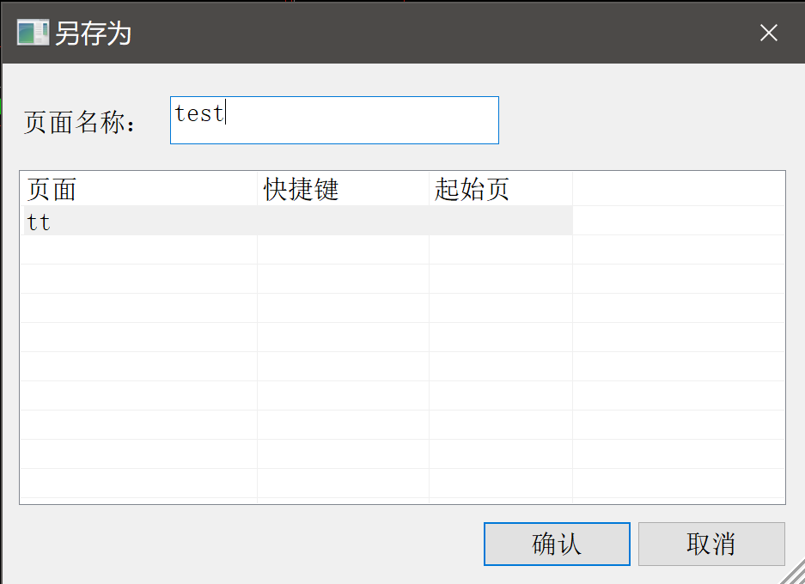Click the tt row's 起始页 cell
The width and height of the screenshot is (805, 584).
(500, 222)
